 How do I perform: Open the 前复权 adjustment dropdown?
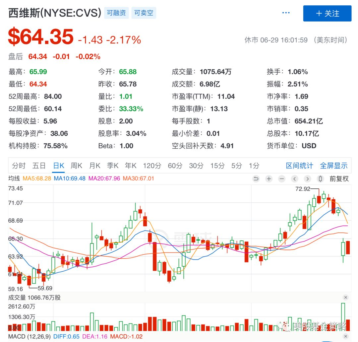click(339, 179)
